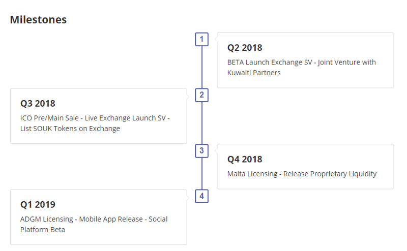Click timeline marker number 1
Viewport: 407px width, 251px height.
pos(202,39)
